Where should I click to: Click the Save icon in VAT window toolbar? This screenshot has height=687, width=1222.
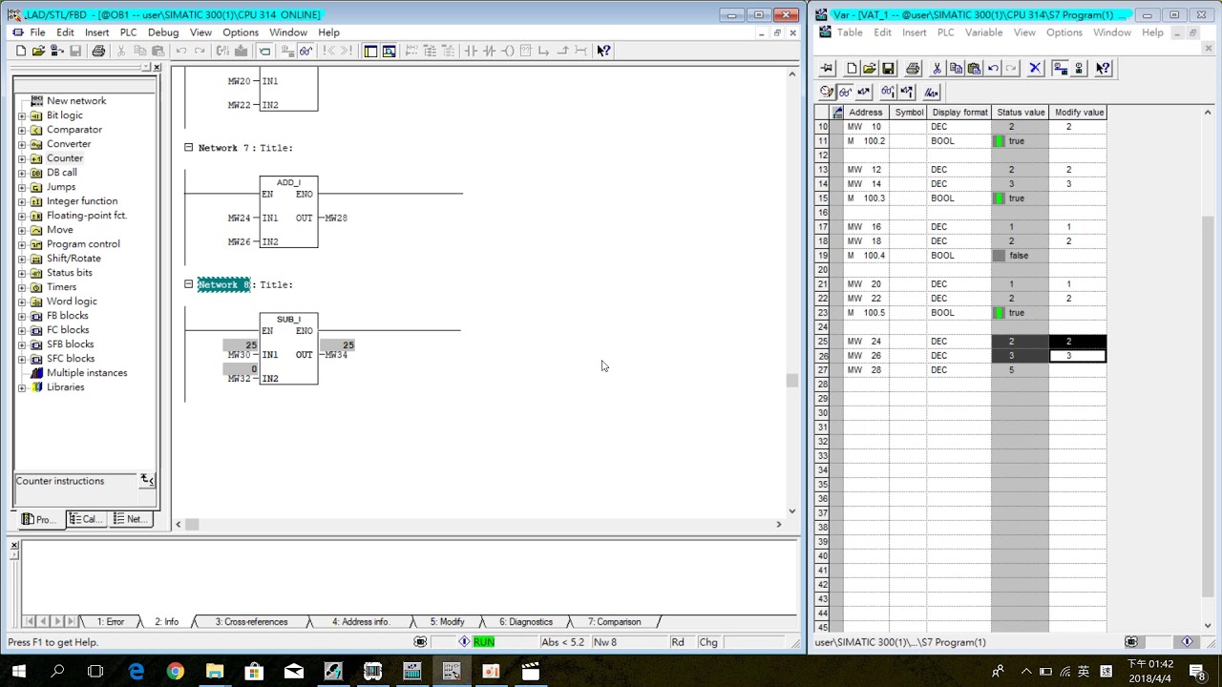point(888,68)
